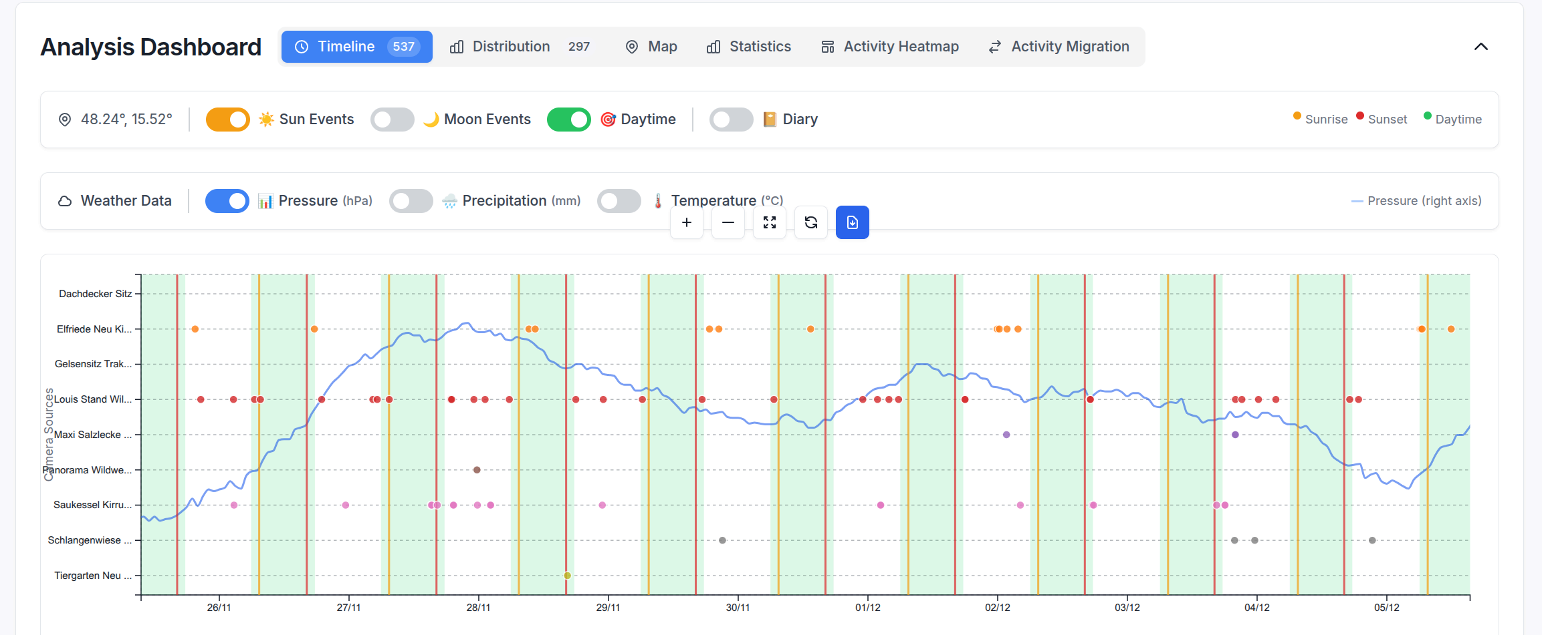Click the Pressure right axis legend entry
Viewport: 1542px width, 635px height.
1416,200
